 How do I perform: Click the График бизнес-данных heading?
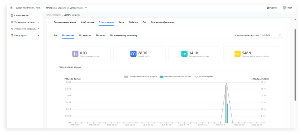[70, 67]
